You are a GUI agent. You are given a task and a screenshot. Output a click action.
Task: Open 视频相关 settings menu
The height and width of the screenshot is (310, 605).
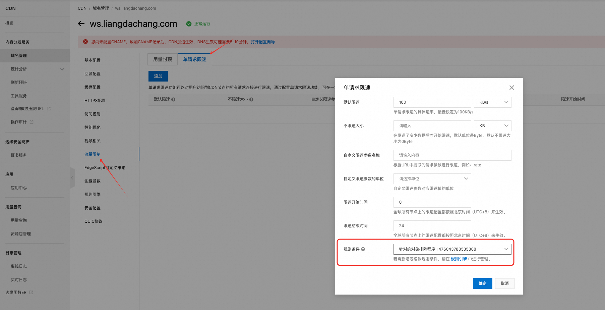(x=93, y=141)
